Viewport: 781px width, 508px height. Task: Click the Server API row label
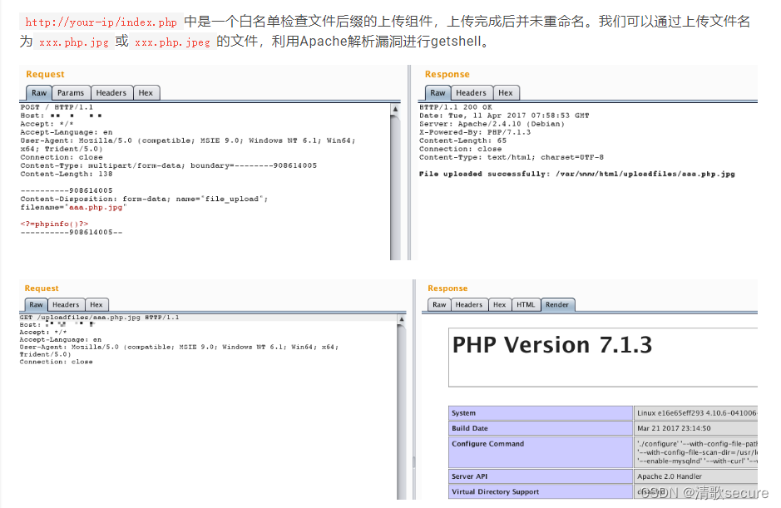469,476
